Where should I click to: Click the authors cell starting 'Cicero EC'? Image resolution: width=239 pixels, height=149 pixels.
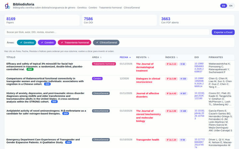220,99
